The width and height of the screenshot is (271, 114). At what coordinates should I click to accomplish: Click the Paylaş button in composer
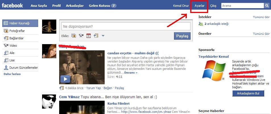tap(182, 36)
